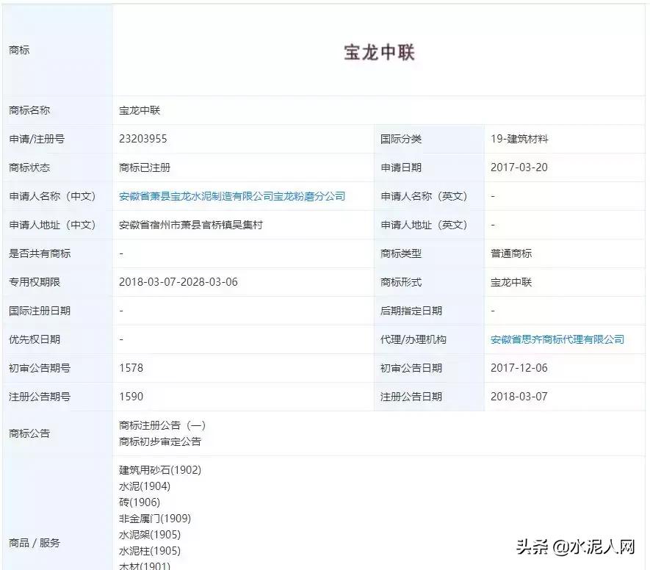
Task: Select preliminary announcement issue 1578
Action: (x=131, y=368)
